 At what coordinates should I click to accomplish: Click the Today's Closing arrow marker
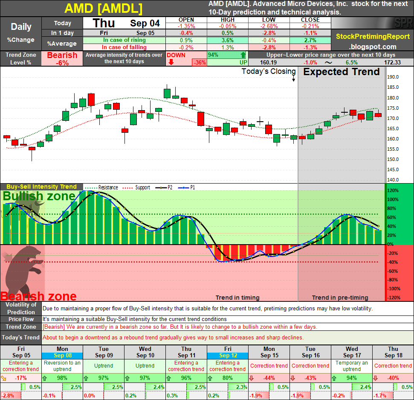click(293, 79)
